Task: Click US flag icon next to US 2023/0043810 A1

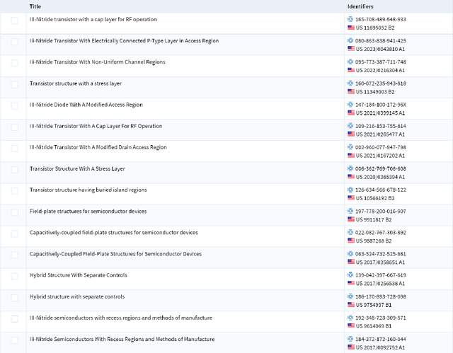Action: [x=351, y=49]
